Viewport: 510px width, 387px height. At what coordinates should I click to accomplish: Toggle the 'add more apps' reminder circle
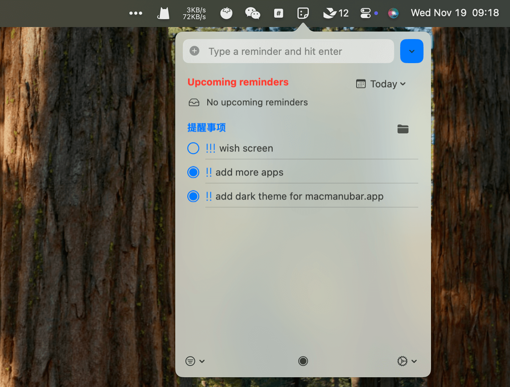click(193, 172)
